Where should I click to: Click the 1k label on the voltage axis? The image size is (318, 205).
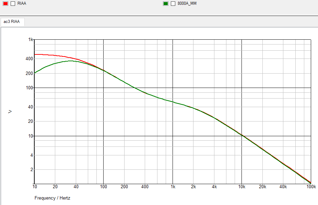31,39
